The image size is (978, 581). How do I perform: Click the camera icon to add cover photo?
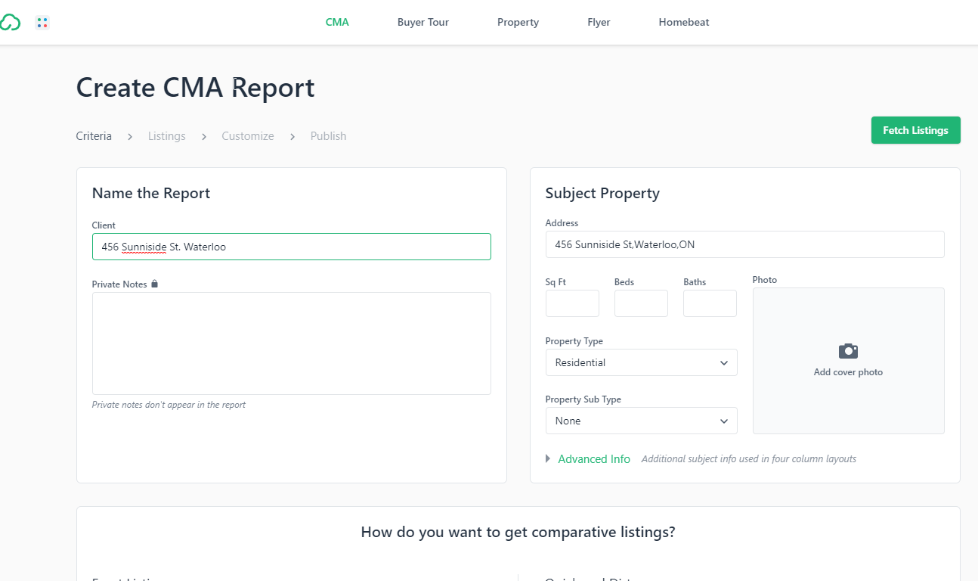(x=847, y=350)
